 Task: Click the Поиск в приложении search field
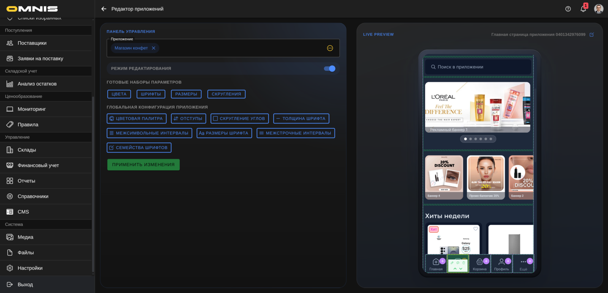478,67
